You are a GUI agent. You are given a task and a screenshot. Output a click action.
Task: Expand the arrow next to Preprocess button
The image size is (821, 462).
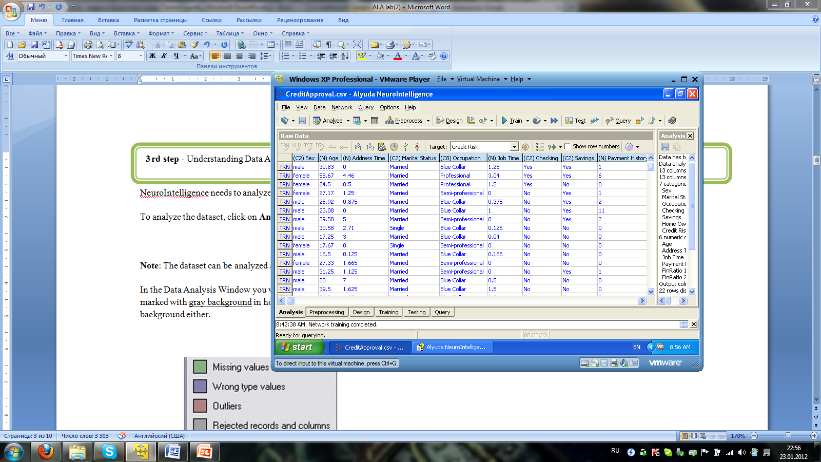pyautogui.click(x=428, y=121)
